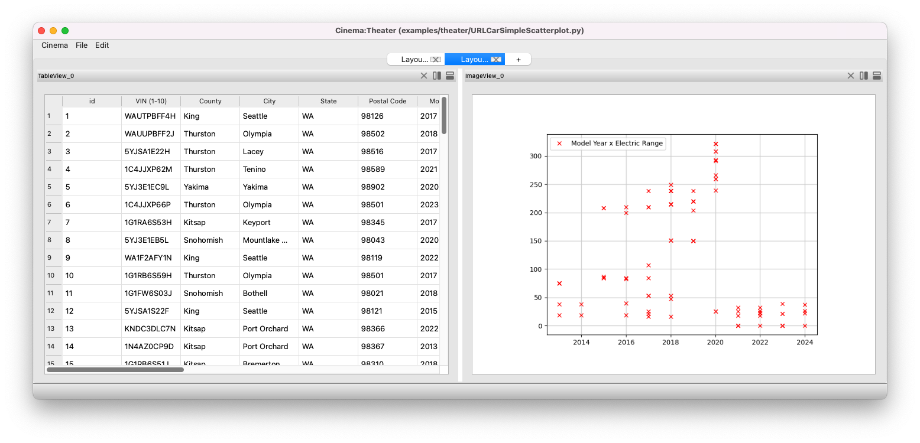Close the TableView_0 panel
920x443 pixels.
click(423, 76)
